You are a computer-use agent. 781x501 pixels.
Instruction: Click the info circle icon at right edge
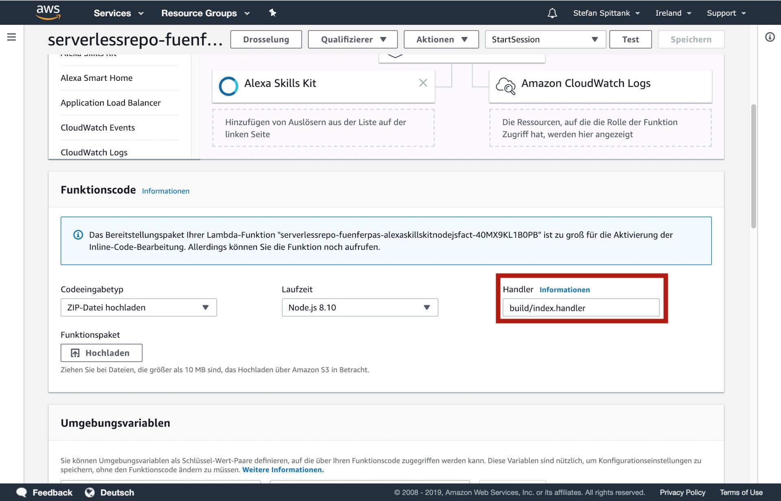coord(770,37)
